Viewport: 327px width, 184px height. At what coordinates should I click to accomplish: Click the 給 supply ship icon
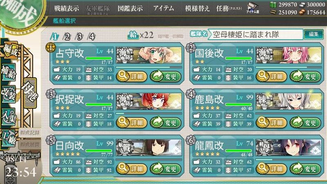(133, 35)
